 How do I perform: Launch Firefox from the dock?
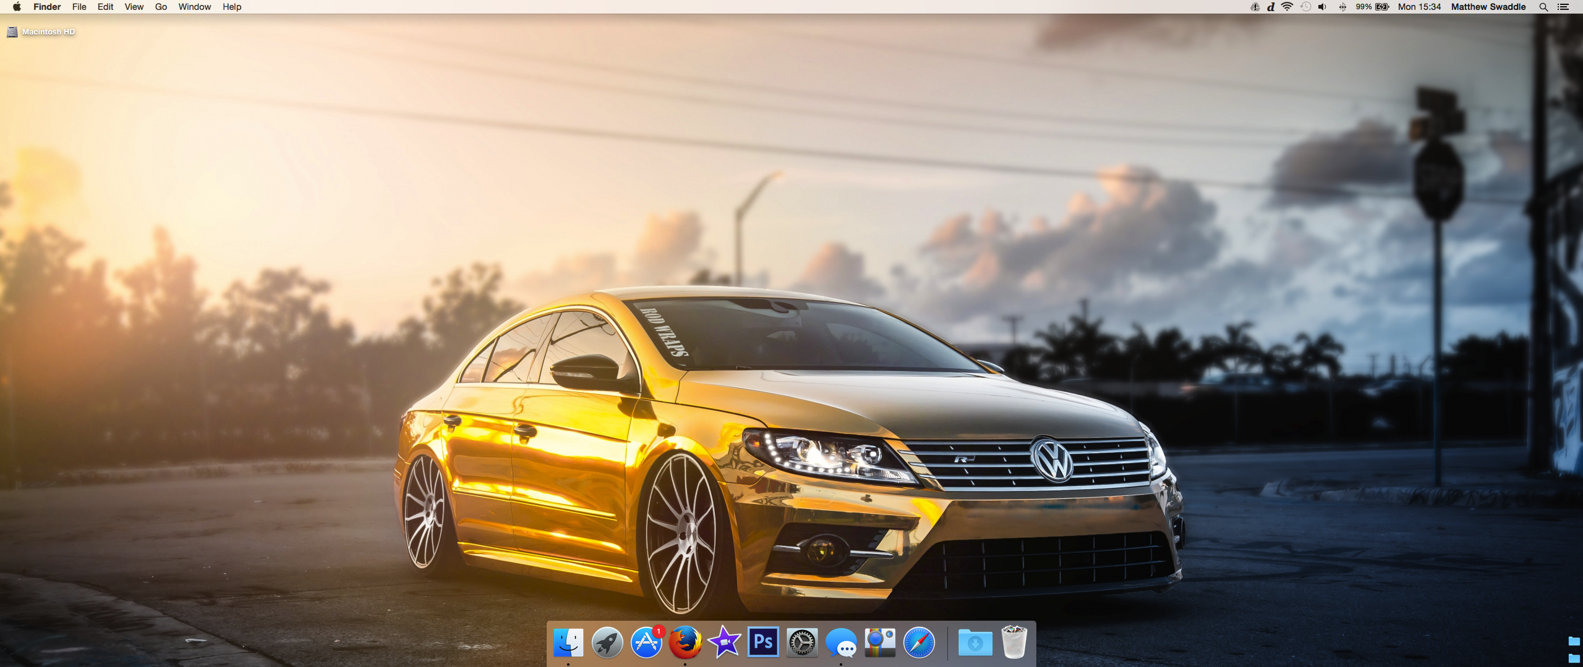(x=685, y=642)
